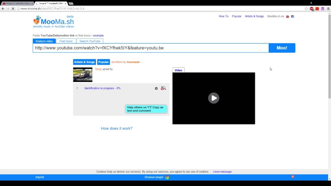Open the Imprint link in the footer
This screenshot has height=186, width=331.
pyautogui.click(x=40, y=177)
